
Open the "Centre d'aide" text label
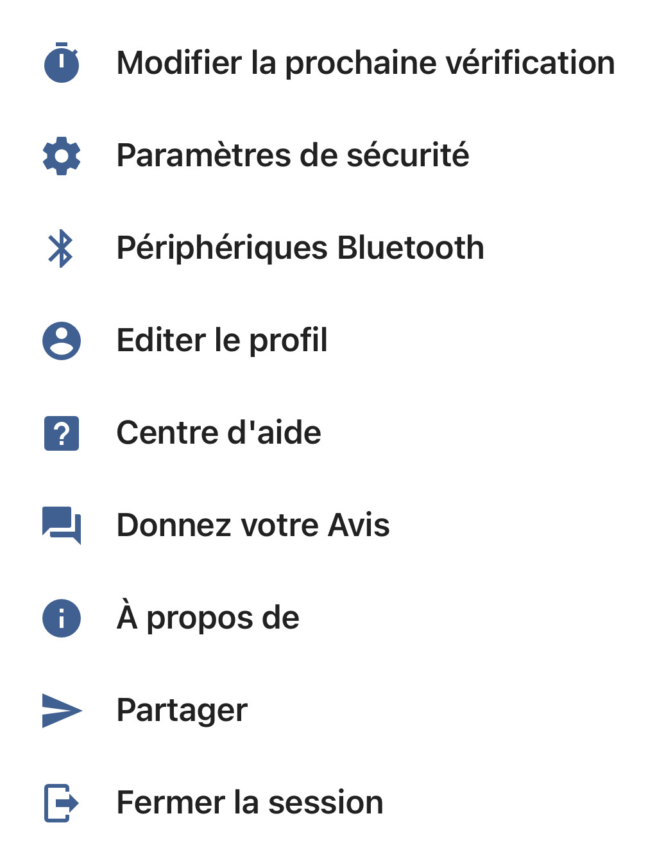219,433
